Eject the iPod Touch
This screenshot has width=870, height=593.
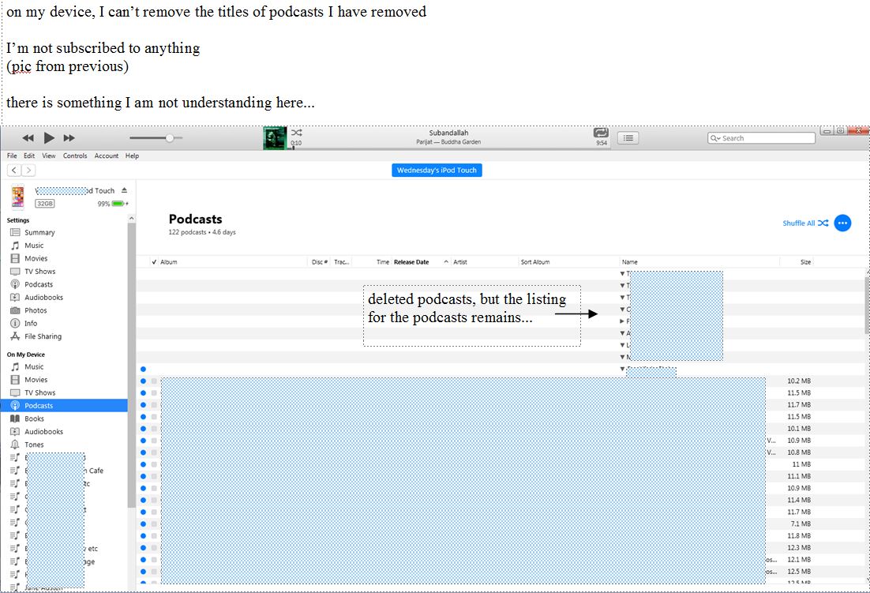pos(124,190)
